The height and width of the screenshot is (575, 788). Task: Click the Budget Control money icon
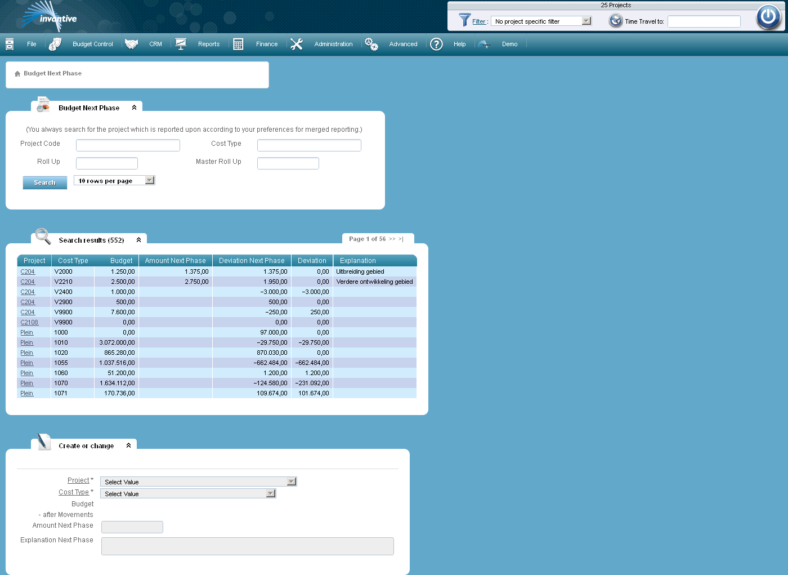[x=55, y=44]
